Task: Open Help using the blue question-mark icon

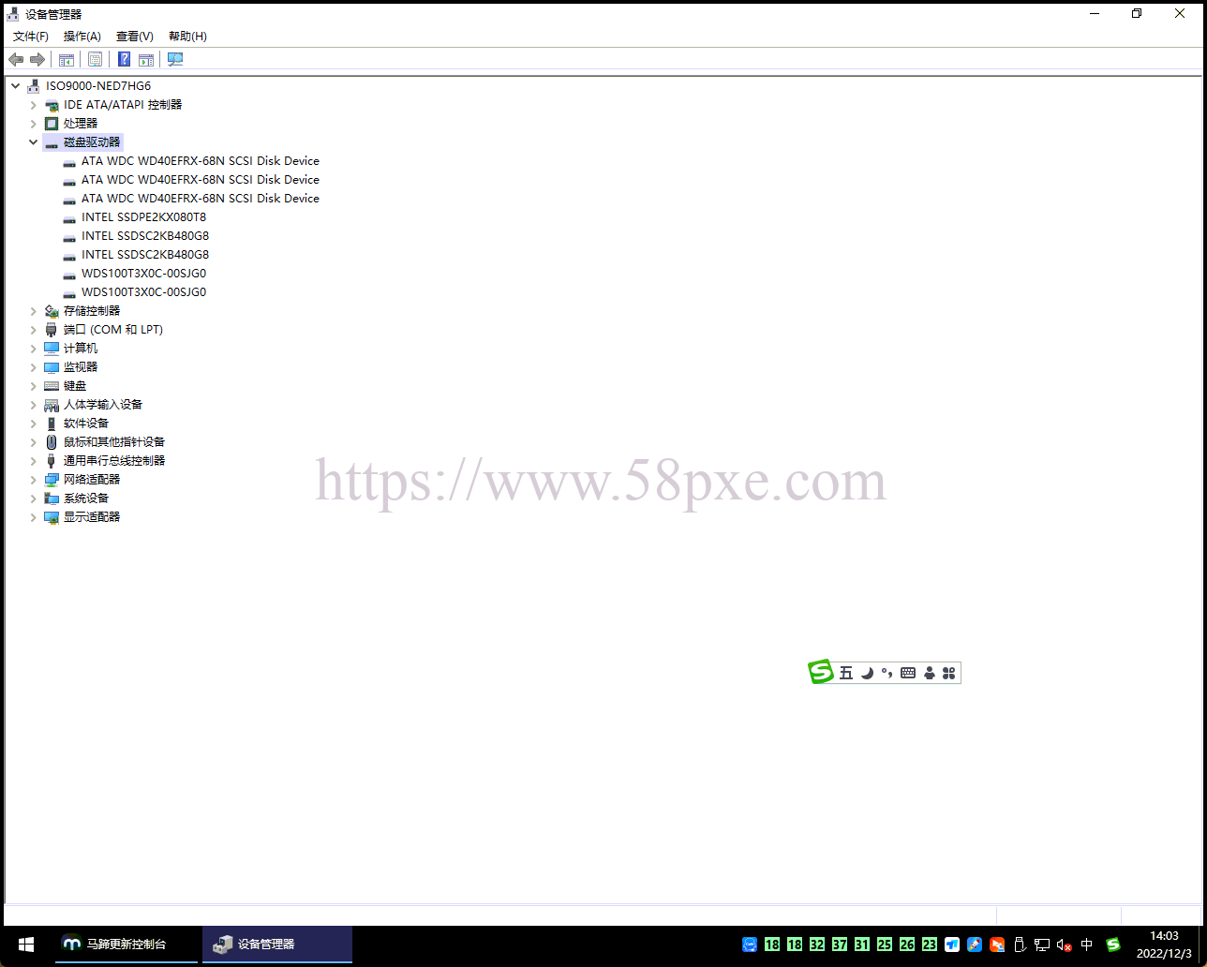Action: pos(124,59)
